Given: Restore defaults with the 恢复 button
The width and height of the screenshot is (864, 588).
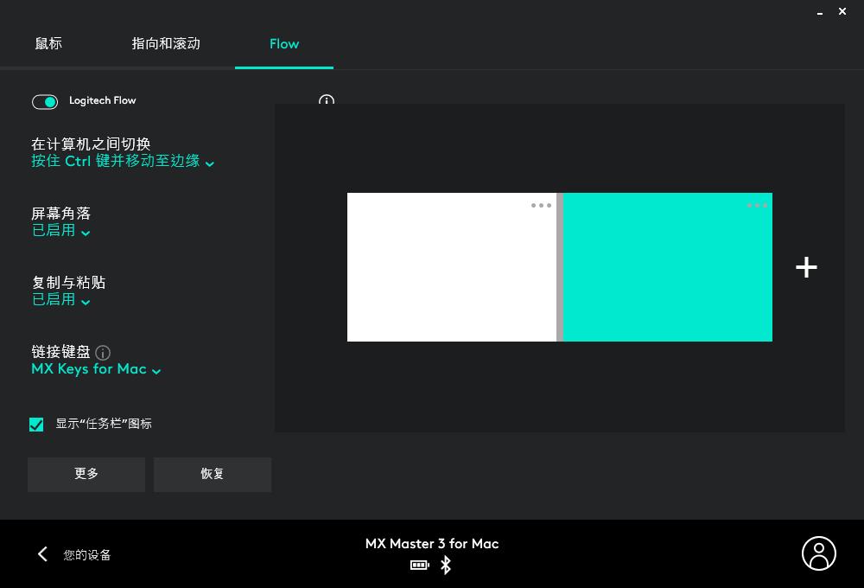Looking at the screenshot, I should [213, 474].
